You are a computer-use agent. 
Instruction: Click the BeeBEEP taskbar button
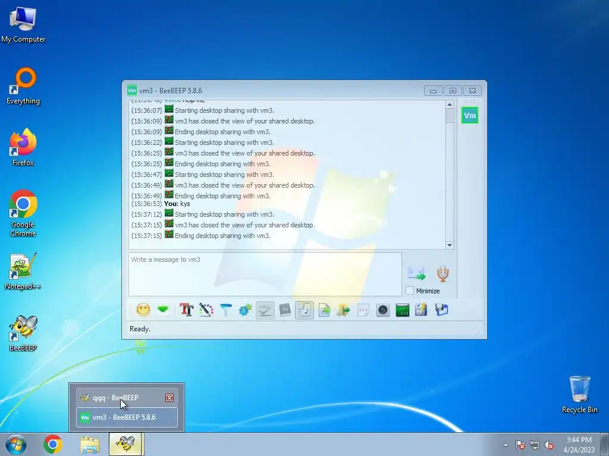point(126,444)
